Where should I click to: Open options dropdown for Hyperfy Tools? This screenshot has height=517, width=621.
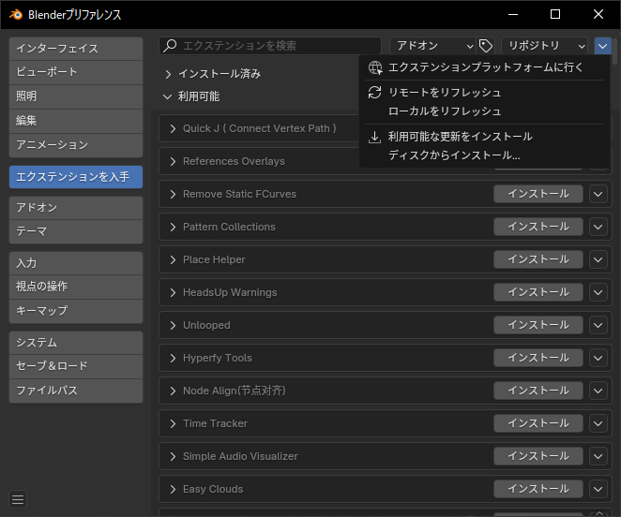click(x=598, y=358)
